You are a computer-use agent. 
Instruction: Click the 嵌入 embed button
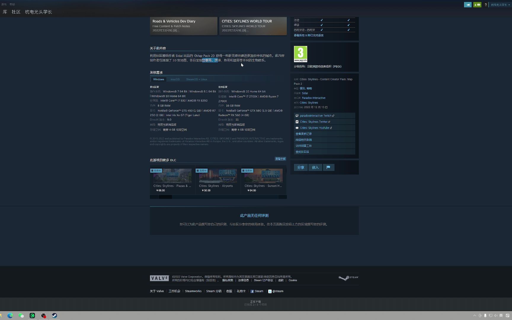[315, 167]
